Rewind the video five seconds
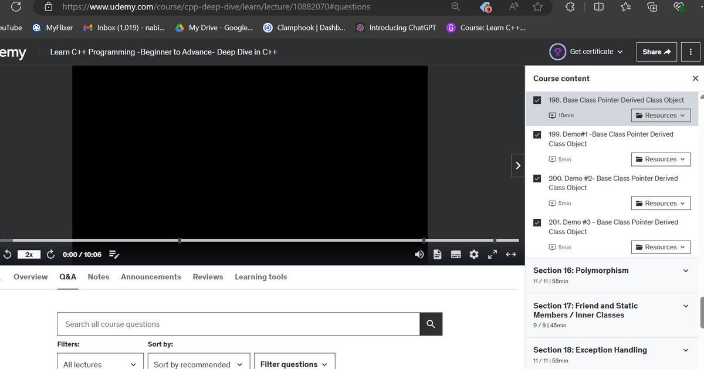 coord(8,255)
